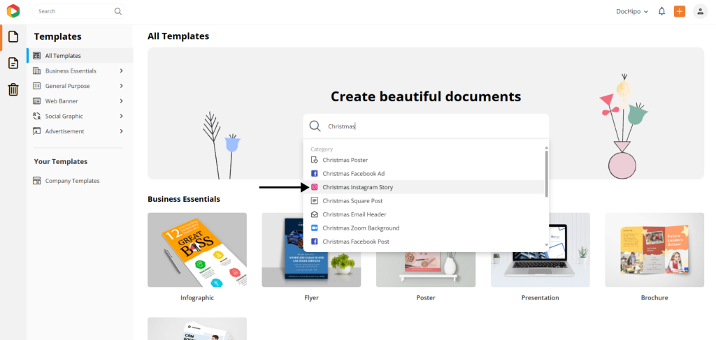Click the Infographic label
The width and height of the screenshot is (716, 340).
coord(197,297)
